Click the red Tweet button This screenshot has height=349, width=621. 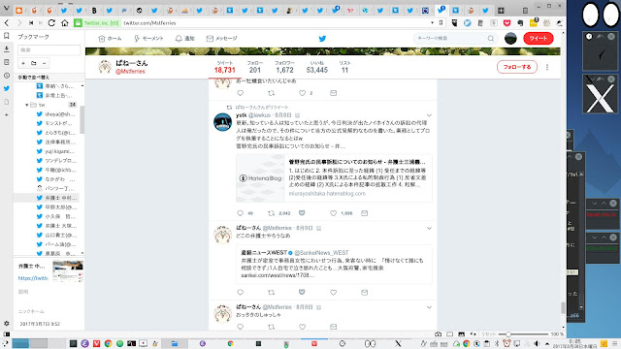coord(539,39)
